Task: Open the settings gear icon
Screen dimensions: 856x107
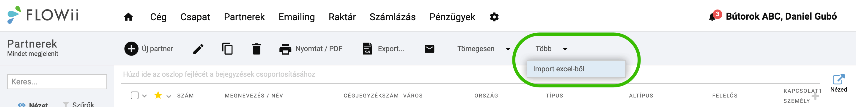Action: point(494,17)
